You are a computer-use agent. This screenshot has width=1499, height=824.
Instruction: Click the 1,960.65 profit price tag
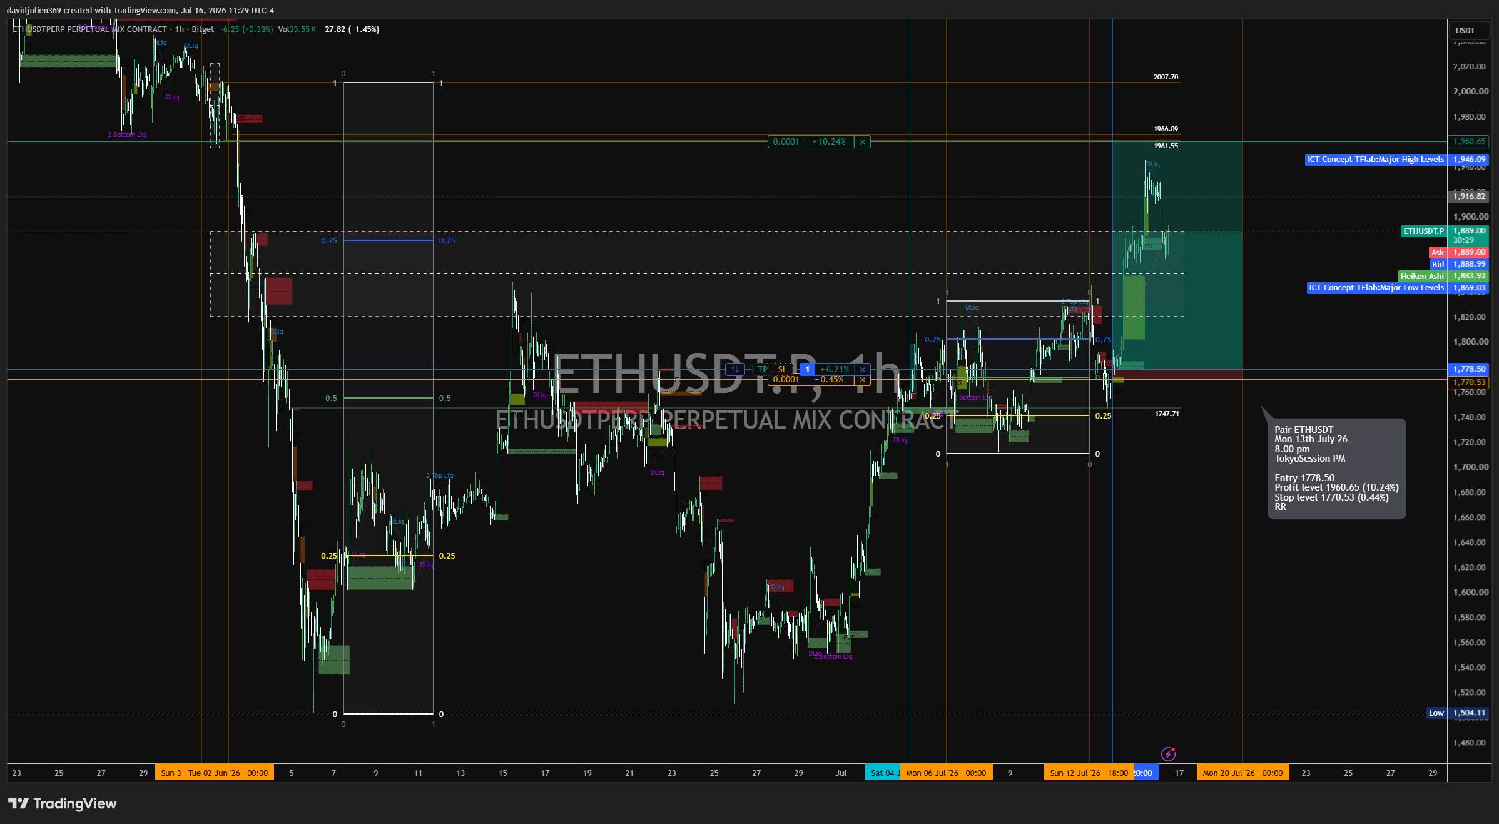(1468, 142)
